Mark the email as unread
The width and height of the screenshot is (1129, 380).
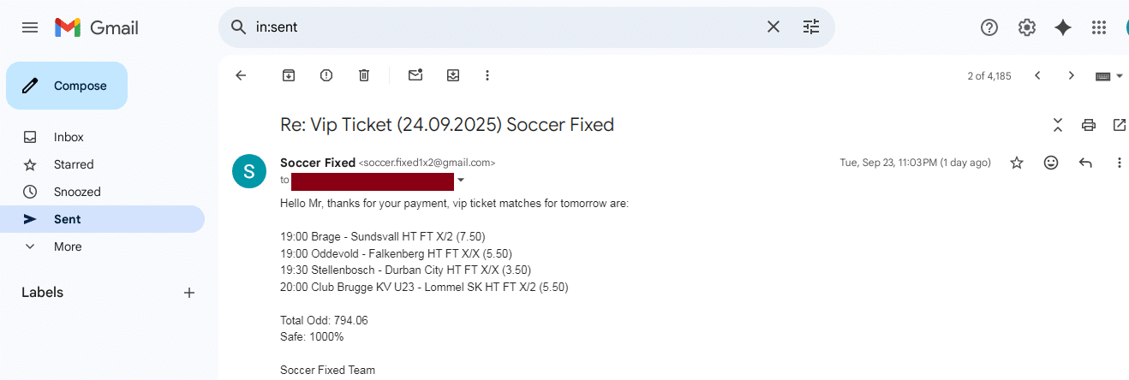[415, 75]
